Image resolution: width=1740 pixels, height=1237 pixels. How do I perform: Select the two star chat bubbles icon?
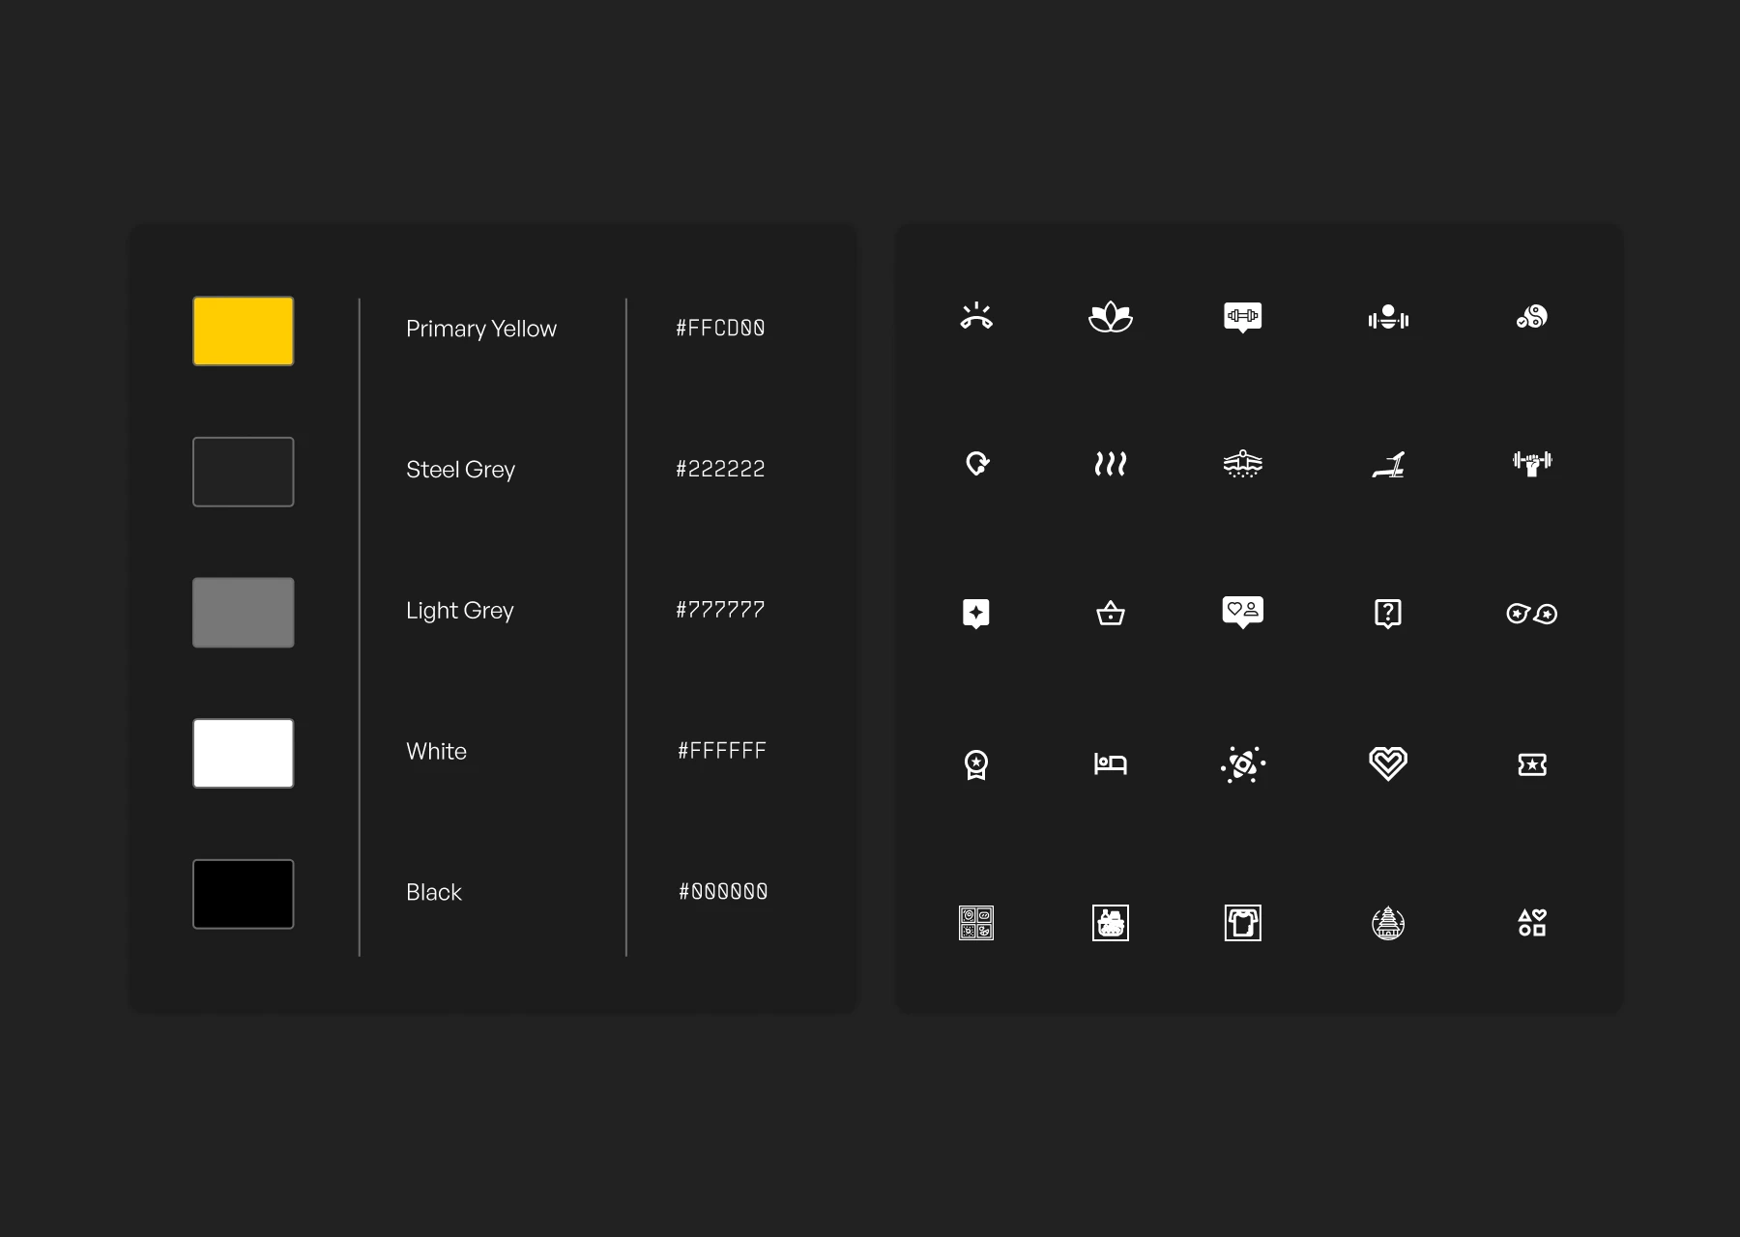click(1532, 614)
